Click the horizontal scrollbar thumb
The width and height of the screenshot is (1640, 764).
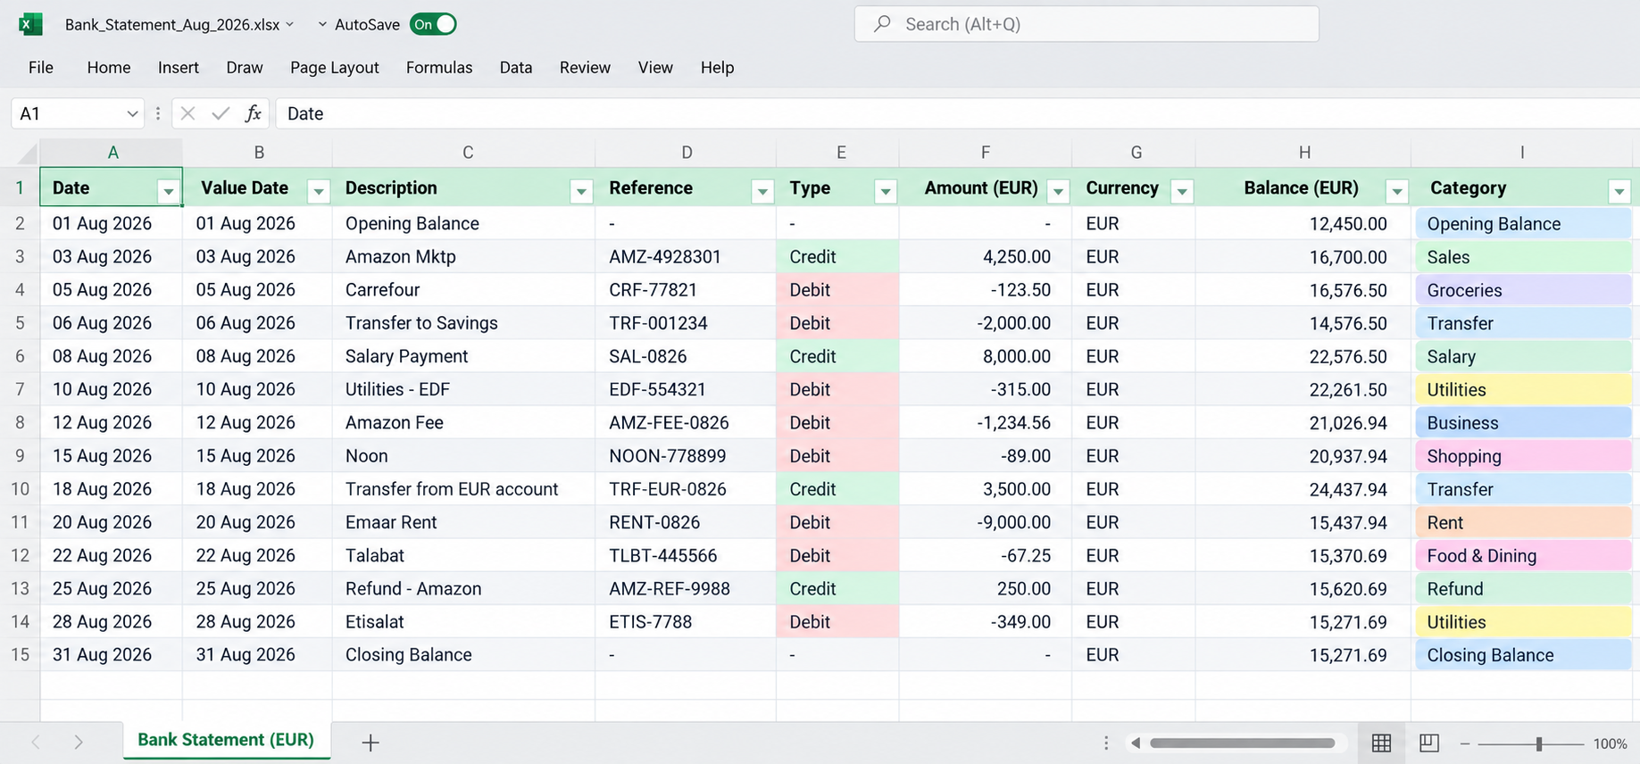coord(1243,743)
